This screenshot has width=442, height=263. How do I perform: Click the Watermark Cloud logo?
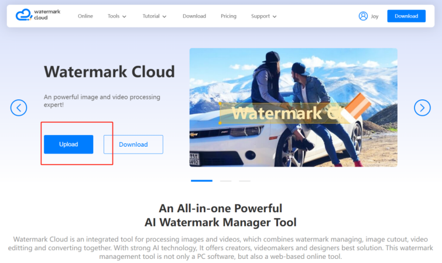(38, 15)
